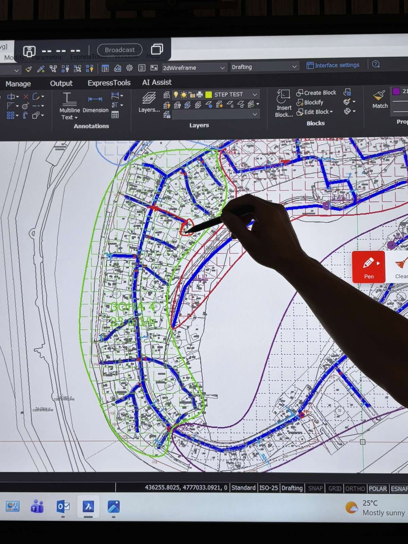This screenshot has height=544, width=408.
Task: Open Interface settings
Action: 333,65
